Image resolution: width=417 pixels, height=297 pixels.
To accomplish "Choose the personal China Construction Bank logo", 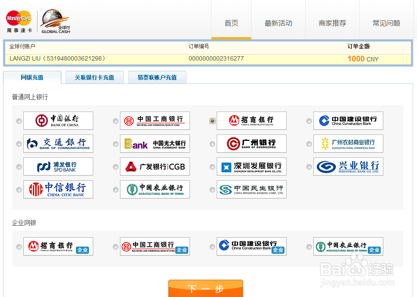I will (348, 121).
